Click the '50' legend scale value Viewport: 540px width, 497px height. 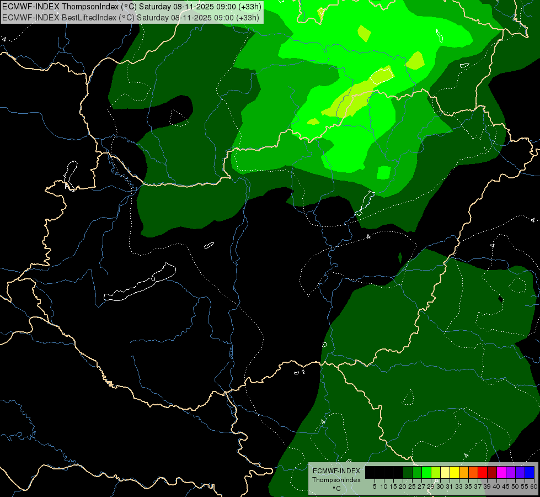point(515,487)
